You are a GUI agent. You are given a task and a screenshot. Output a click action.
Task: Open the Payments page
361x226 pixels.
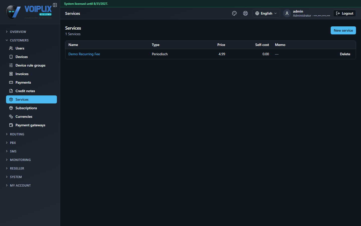click(31, 82)
